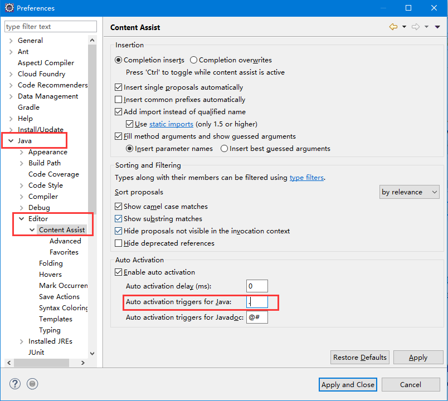Focus the type filter text field
Viewport: 448px width, 401px height.
tap(51, 27)
